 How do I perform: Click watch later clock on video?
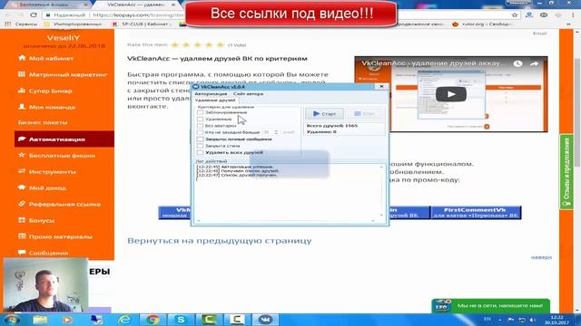pyautogui.click(x=517, y=63)
